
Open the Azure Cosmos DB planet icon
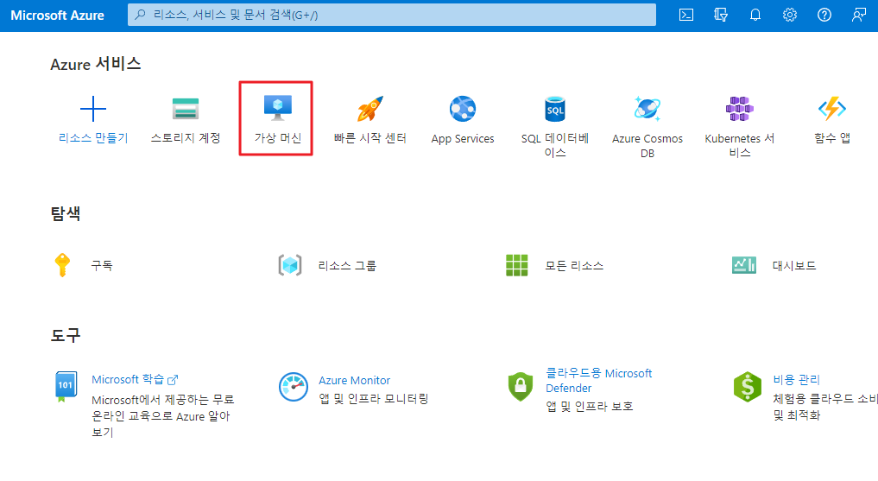647,109
